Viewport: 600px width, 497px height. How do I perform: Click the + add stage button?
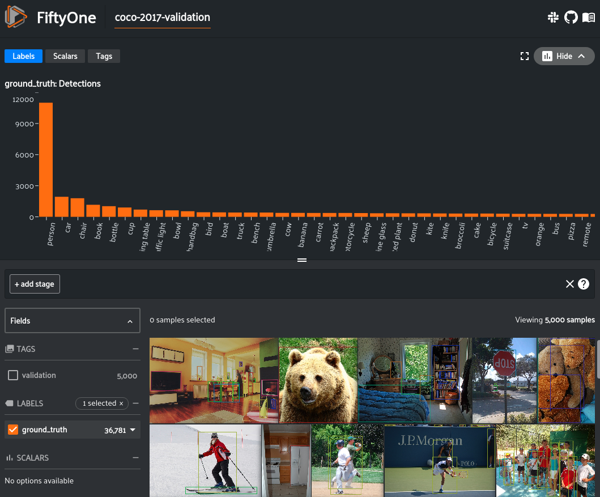point(35,284)
